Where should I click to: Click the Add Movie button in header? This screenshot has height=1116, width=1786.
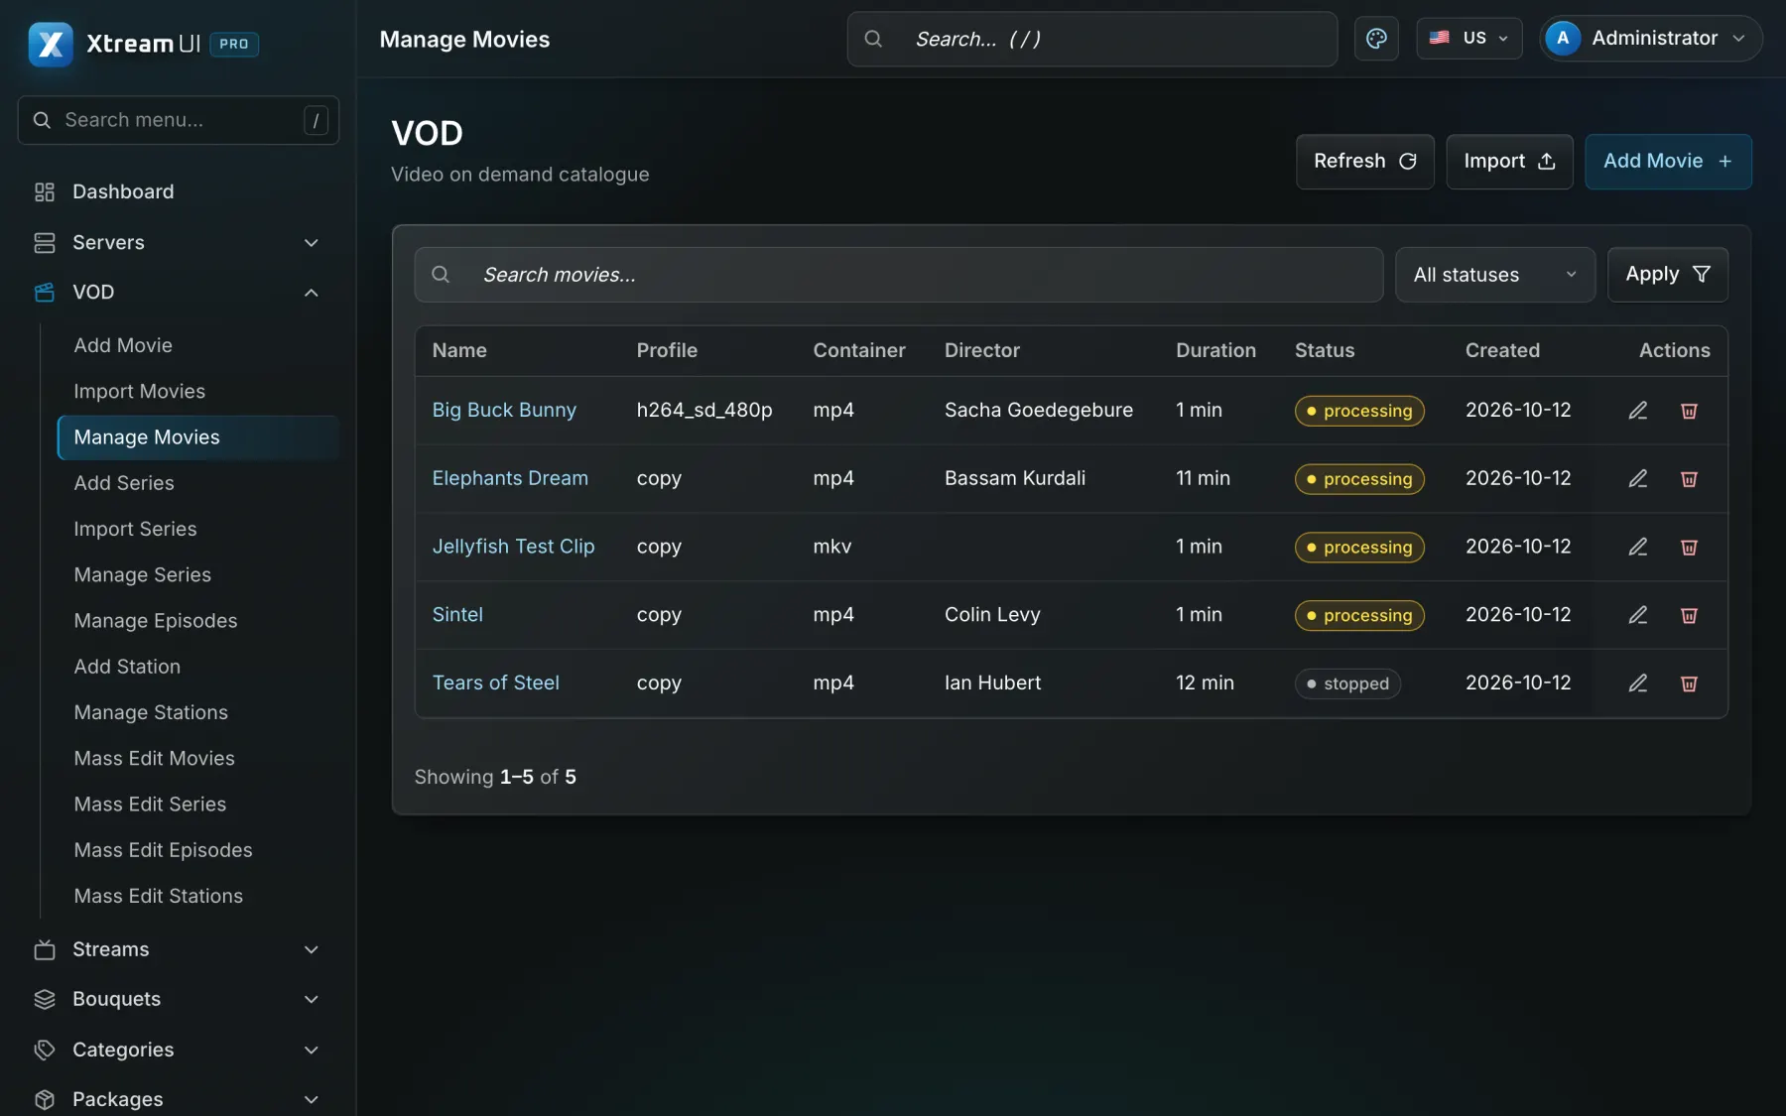click(x=1668, y=162)
